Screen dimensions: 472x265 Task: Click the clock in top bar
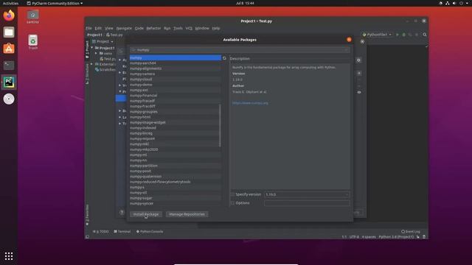(245, 3)
